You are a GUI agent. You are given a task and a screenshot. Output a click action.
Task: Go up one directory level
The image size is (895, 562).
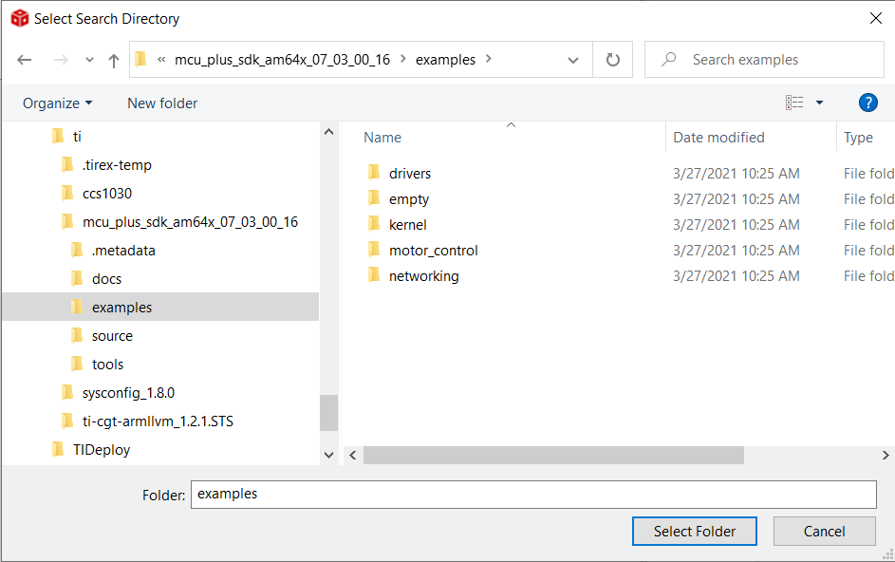(x=114, y=60)
